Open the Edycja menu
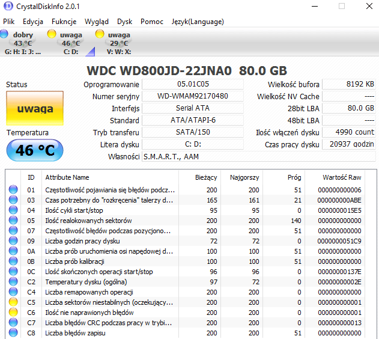Image resolution: width=379 pixels, height=339 pixels. pyautogui.click(x=33, y=22)
